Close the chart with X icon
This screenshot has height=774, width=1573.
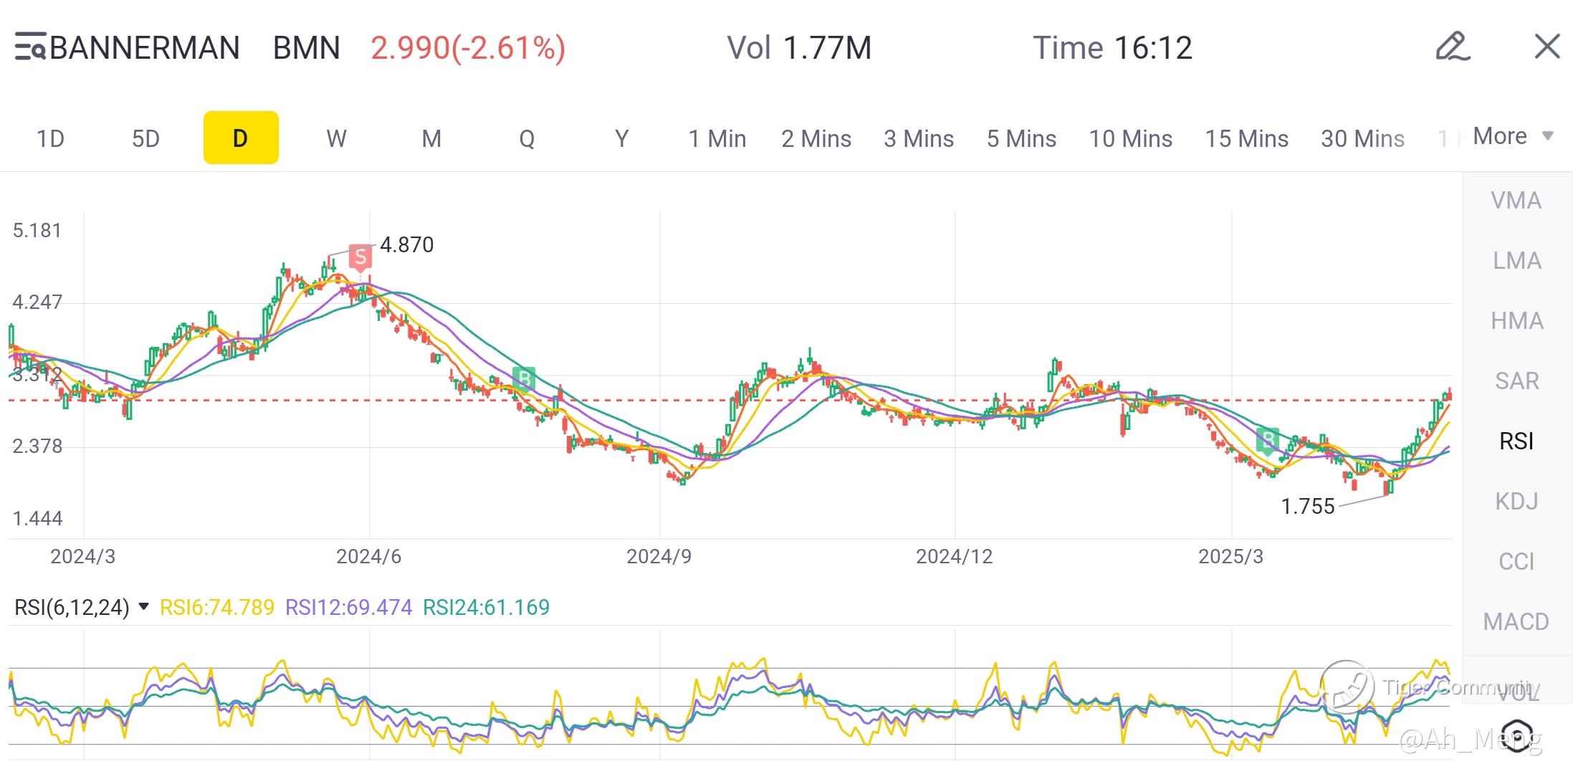(x=1546, y=47)
